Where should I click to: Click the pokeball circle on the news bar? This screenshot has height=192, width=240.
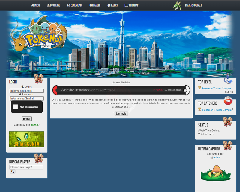tap(185, 90)
